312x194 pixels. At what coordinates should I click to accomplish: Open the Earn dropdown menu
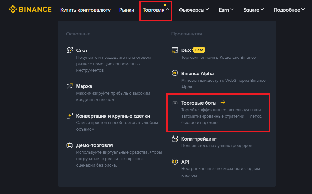pyautogui.click(x=226, y=10)
